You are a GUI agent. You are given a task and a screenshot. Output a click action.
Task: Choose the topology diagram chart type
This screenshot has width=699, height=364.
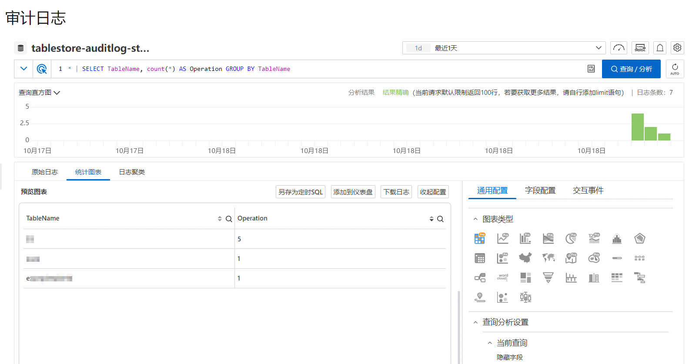[x=480, y=278]
